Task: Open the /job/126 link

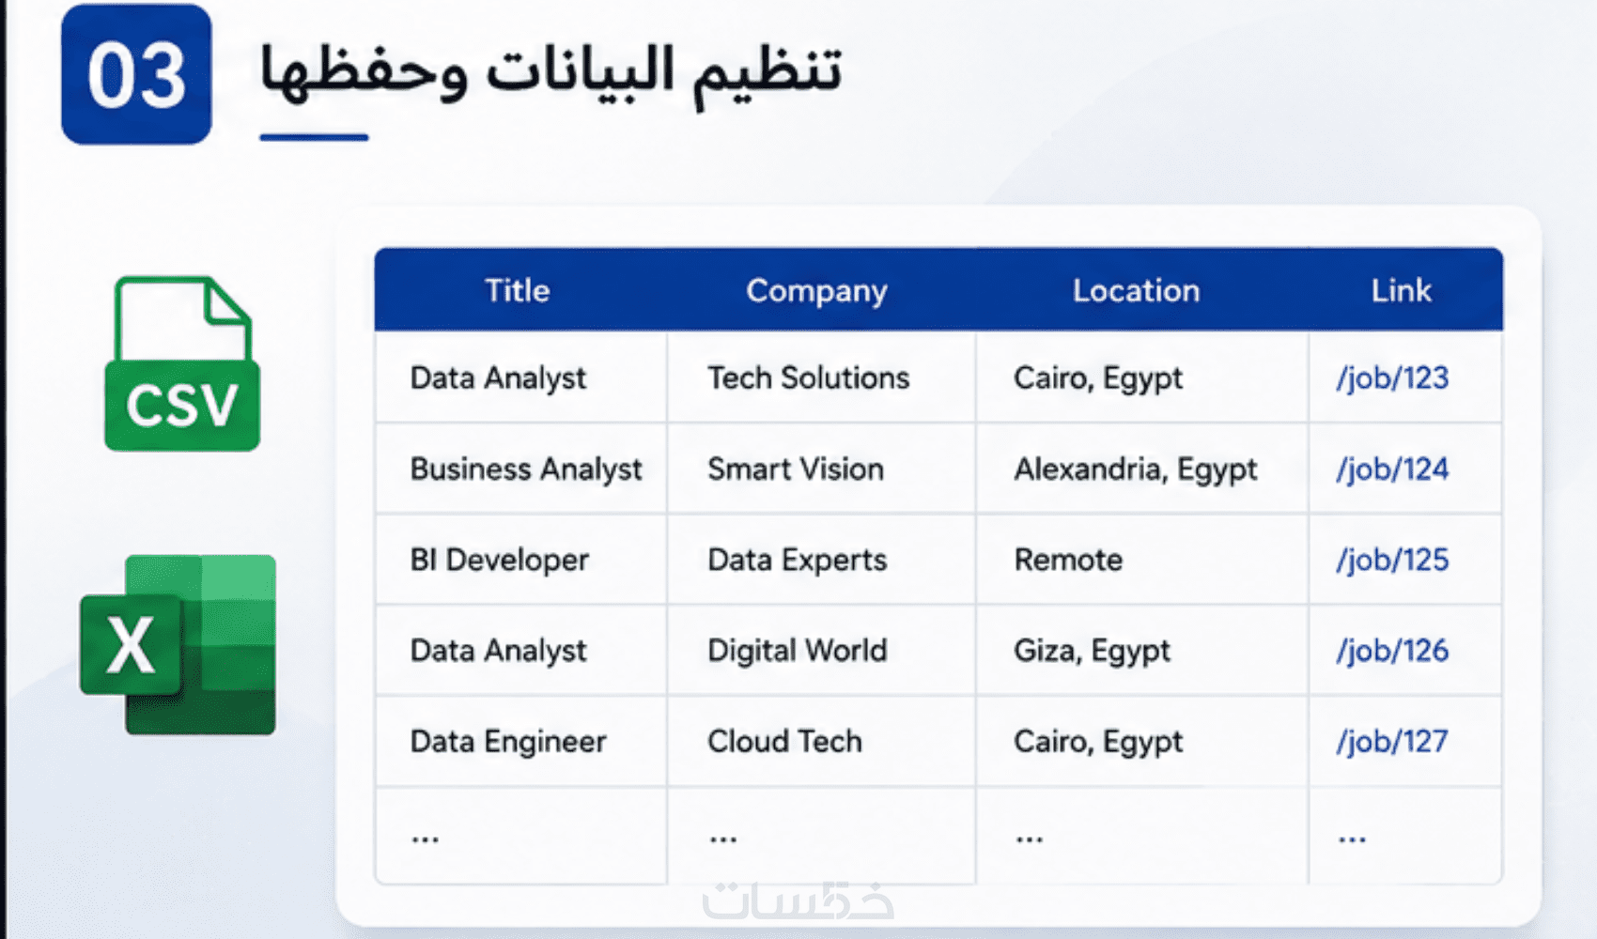Action: [x=1392, y=651]
